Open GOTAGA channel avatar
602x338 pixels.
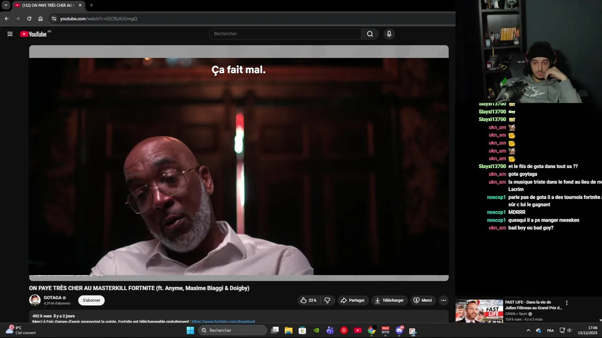(35, 300)
